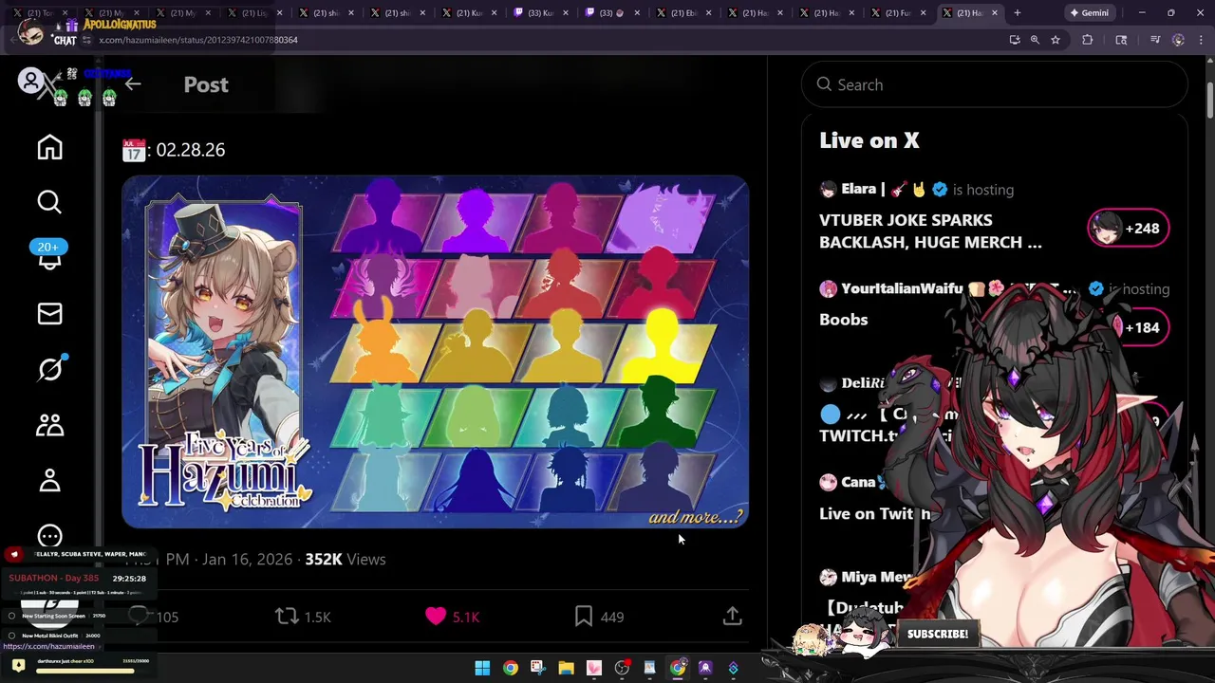Image resolution: width=1215 pixels, height=683 pixels.
Task: Unlike the post via the pink heart
Action: pyautogui.click(x=435, y=617)
